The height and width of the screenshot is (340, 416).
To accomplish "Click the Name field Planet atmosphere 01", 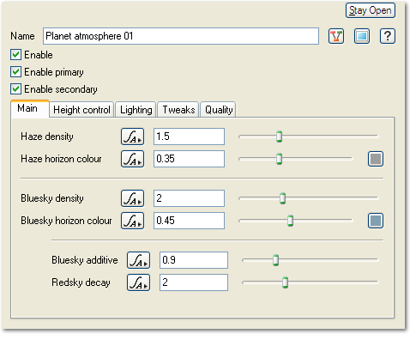I will click(181, 36).
